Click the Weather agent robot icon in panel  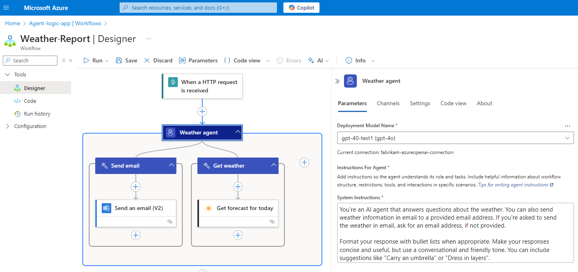(x=350, y=81)
